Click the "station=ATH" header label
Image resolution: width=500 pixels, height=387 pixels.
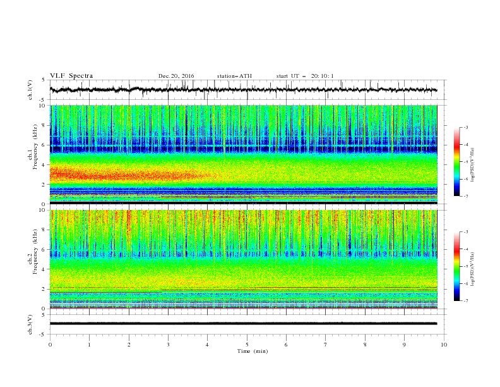(x=234, y=76)
